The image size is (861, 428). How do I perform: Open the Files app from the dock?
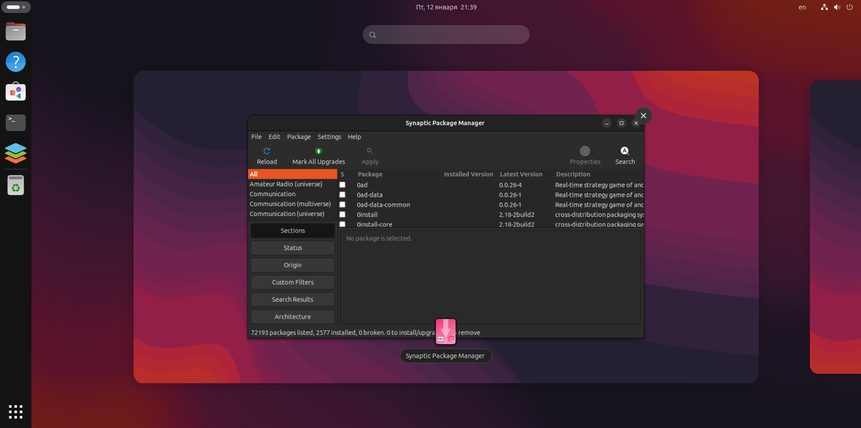tap(15, 32)
